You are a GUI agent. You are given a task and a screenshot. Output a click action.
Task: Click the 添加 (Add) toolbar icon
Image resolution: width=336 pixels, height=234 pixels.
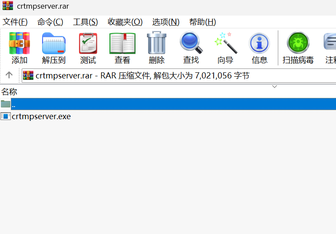click(x=19, y=43)
